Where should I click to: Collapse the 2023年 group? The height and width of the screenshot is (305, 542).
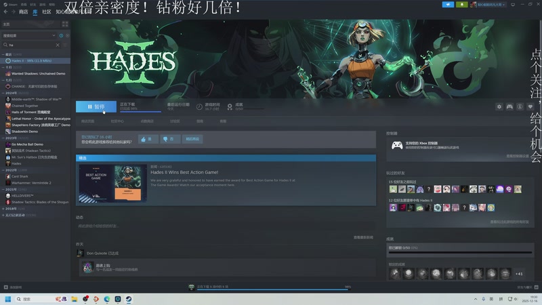click(9, 138)
